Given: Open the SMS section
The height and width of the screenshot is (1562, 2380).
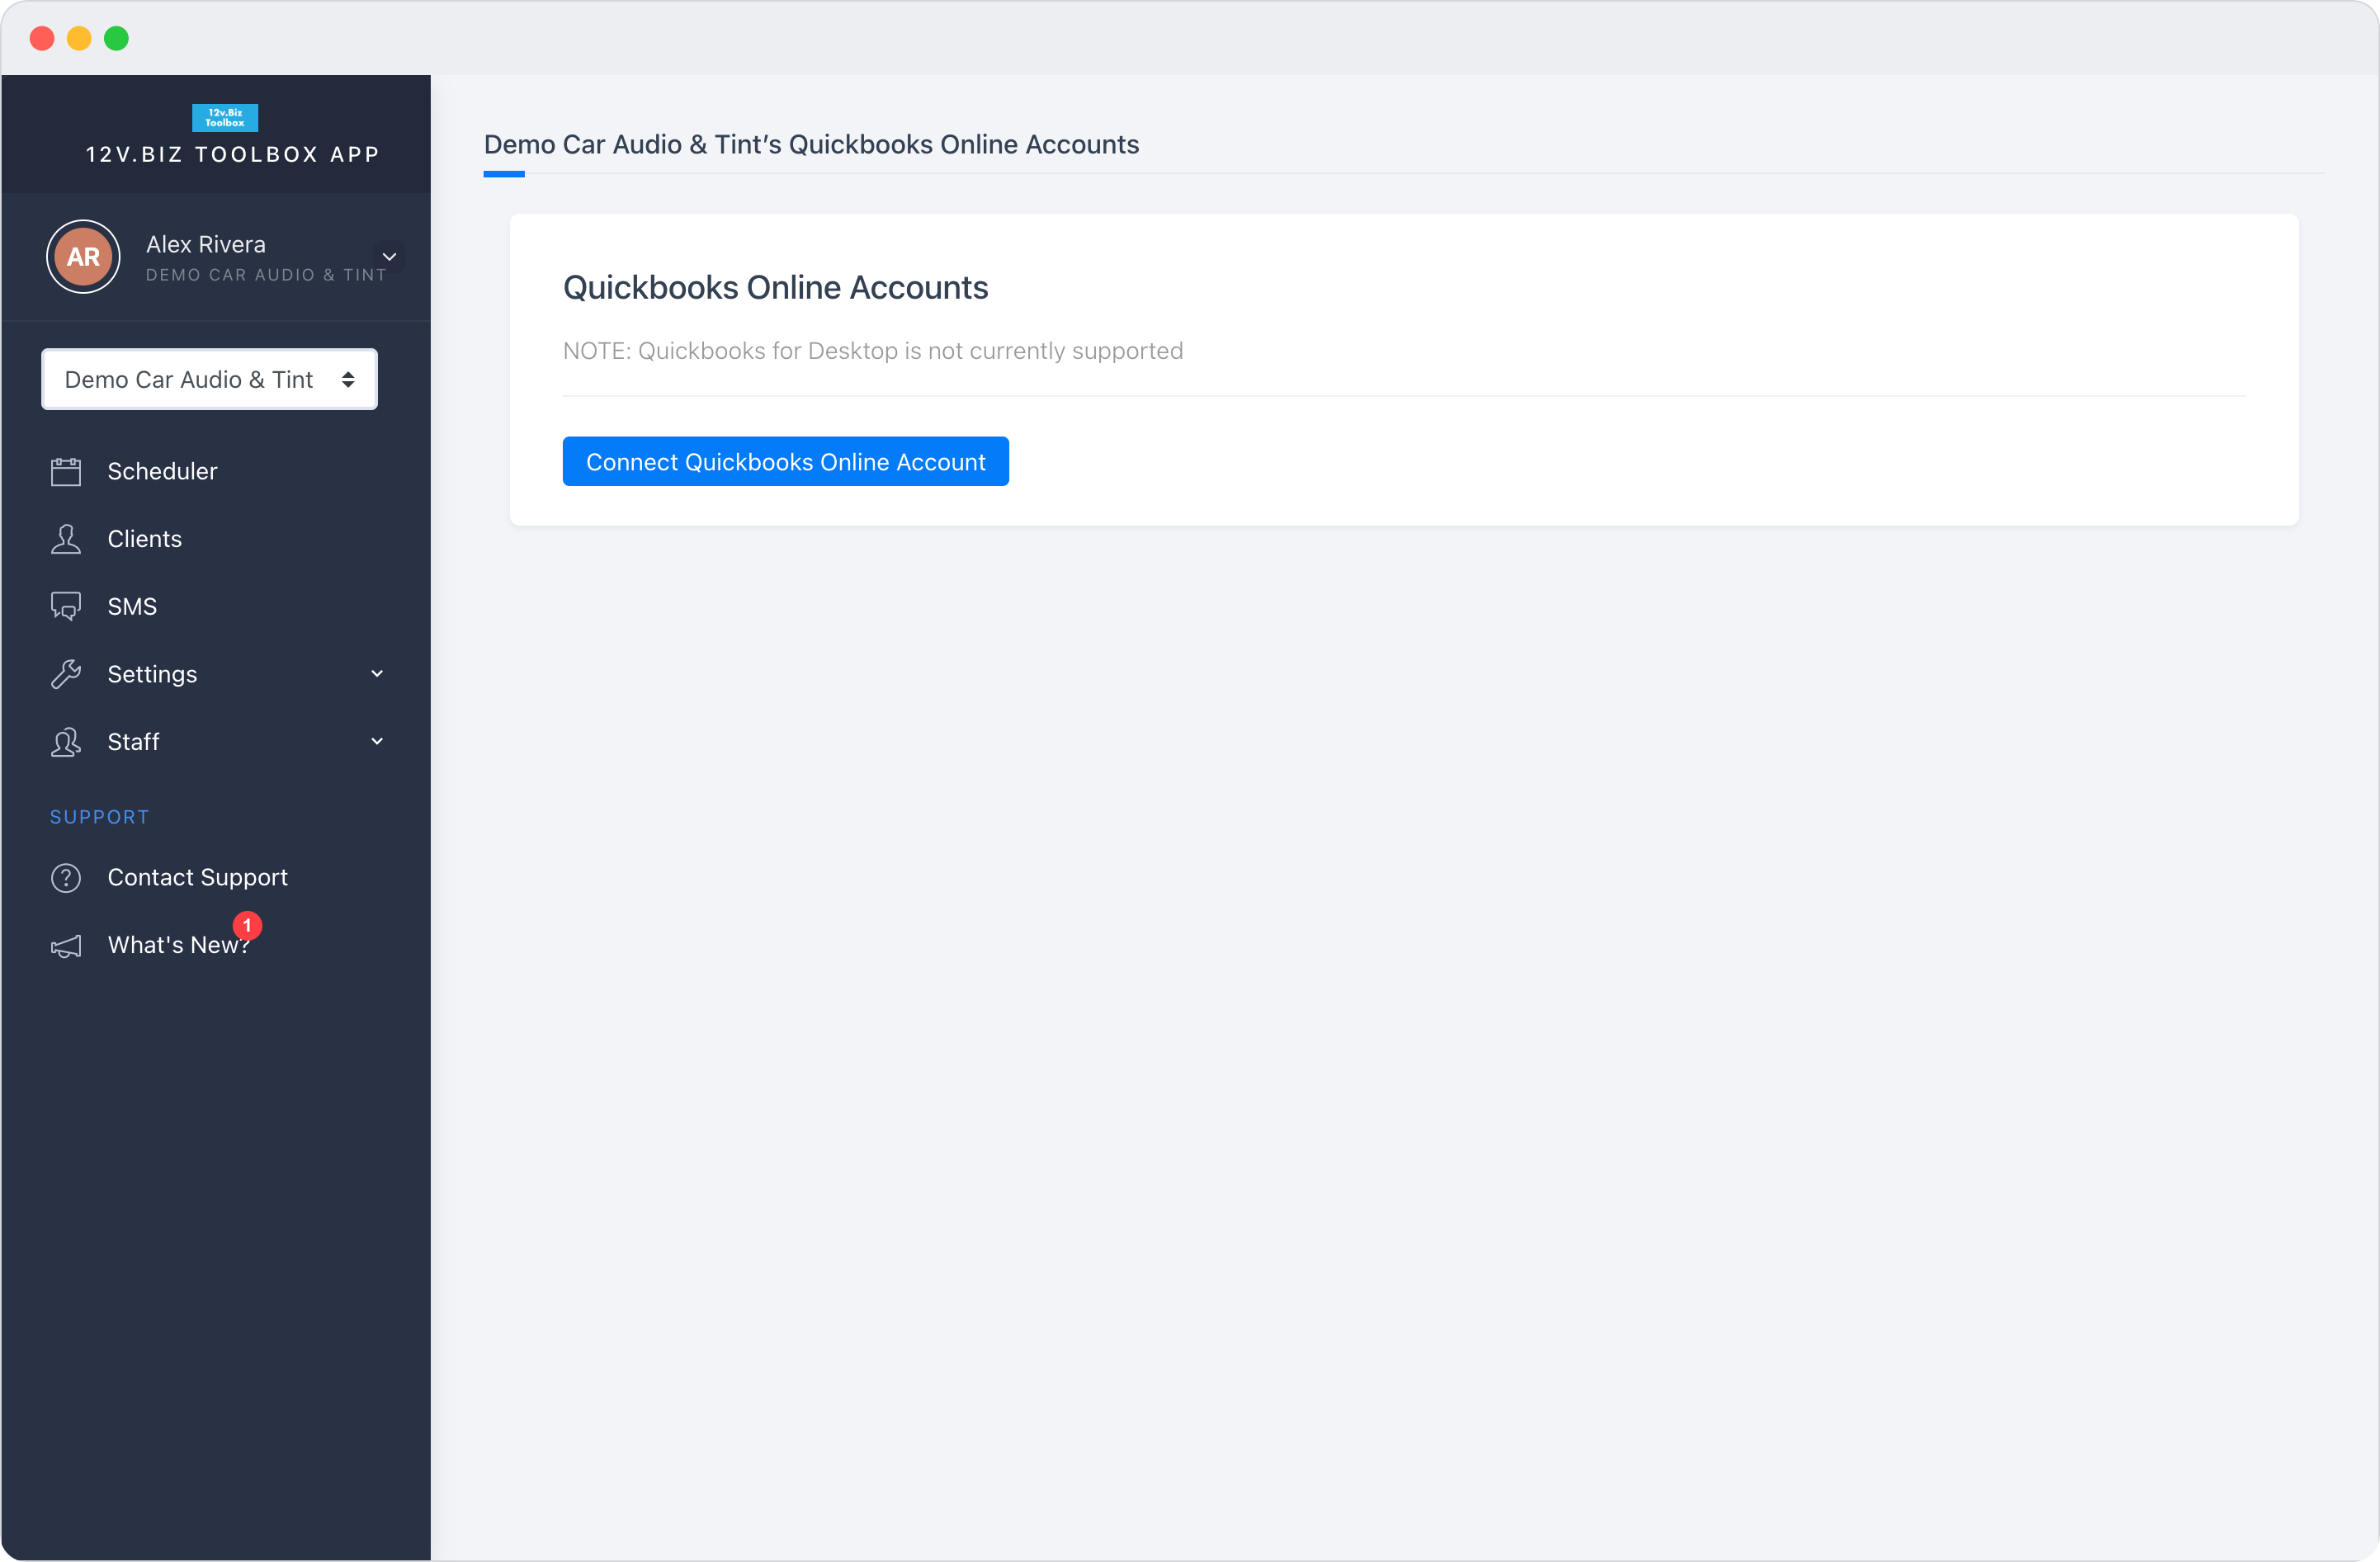Looking at the screenshot, I should pyautogui.click(x=132, y=607).
